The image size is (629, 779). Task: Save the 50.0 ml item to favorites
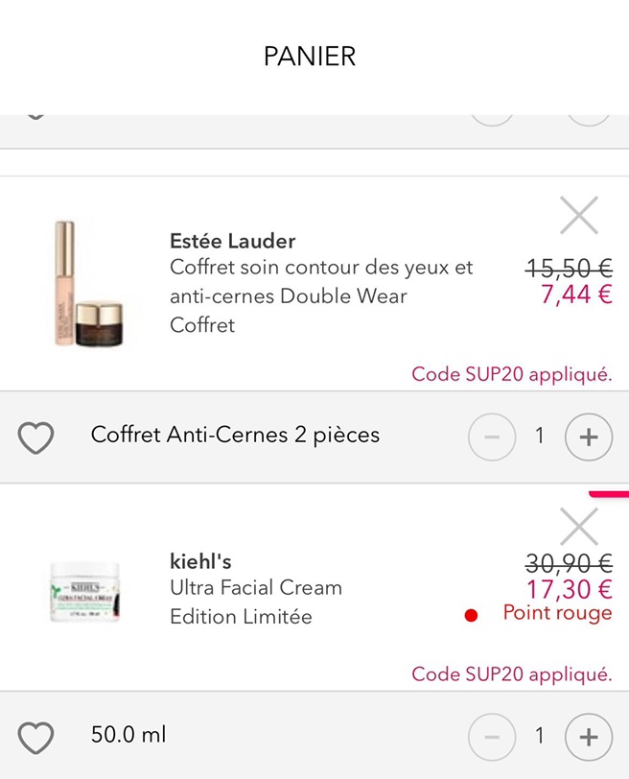click(36, 738)
